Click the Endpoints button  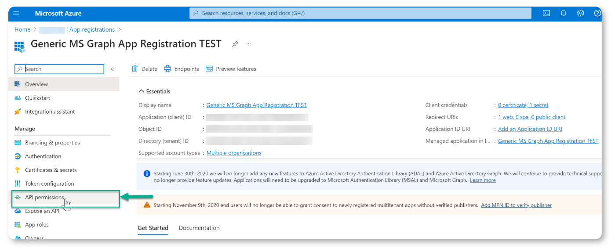pos(182,69)
